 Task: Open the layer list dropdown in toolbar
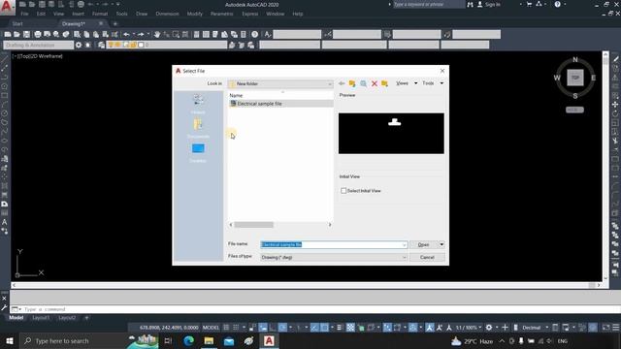pyautogui.click(x=166, y=46)
